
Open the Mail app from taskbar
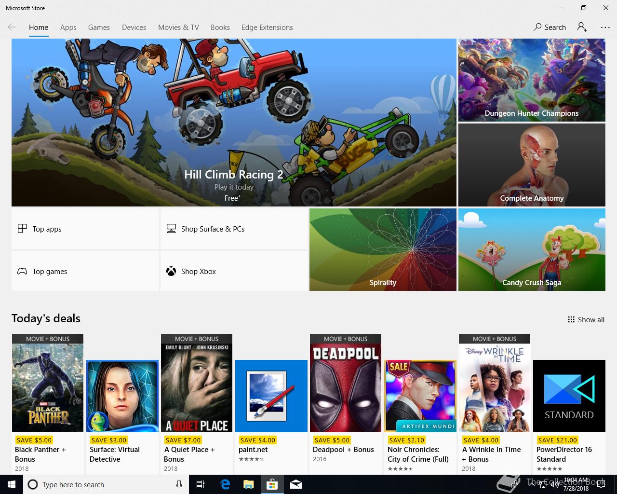pyautogui.click(x=296, y=484)
